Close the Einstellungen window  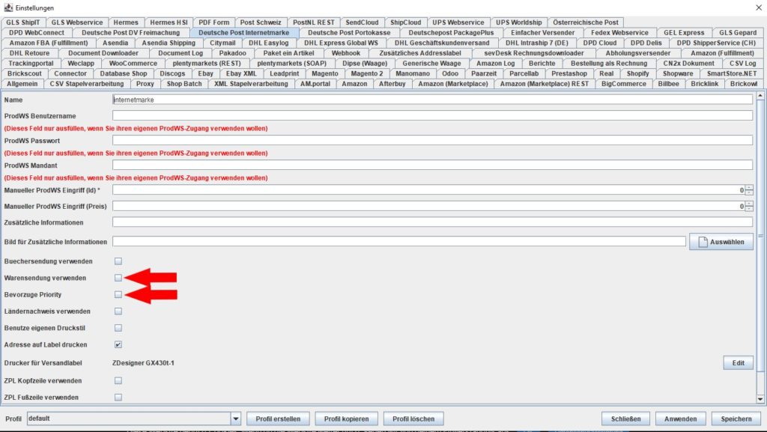click(759, 7)
